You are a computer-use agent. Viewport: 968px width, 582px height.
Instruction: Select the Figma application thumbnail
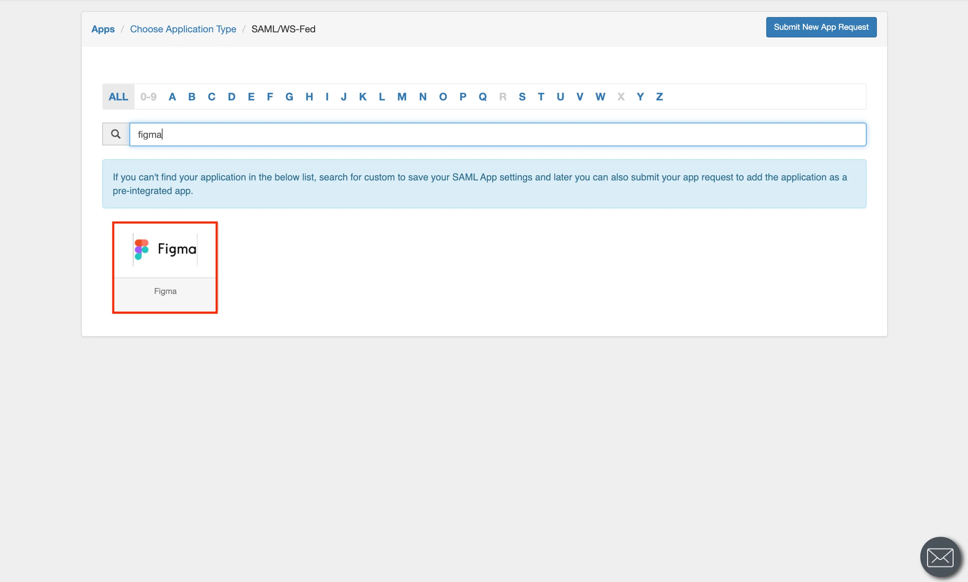166,266
